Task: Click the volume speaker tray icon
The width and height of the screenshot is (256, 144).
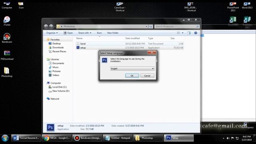Action: tap(228, 138)
